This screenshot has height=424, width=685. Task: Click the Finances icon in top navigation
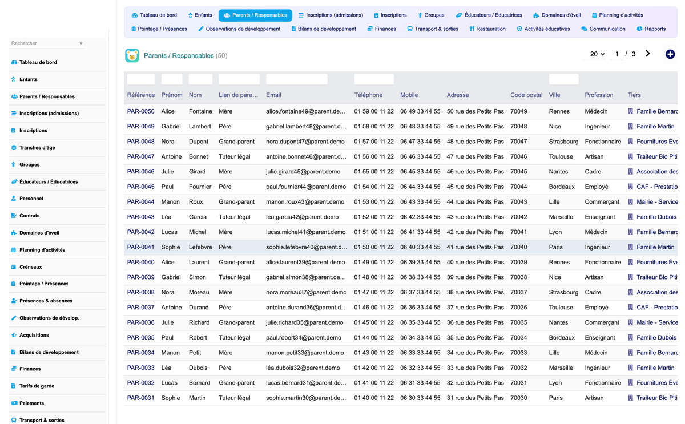coord(370,29)
